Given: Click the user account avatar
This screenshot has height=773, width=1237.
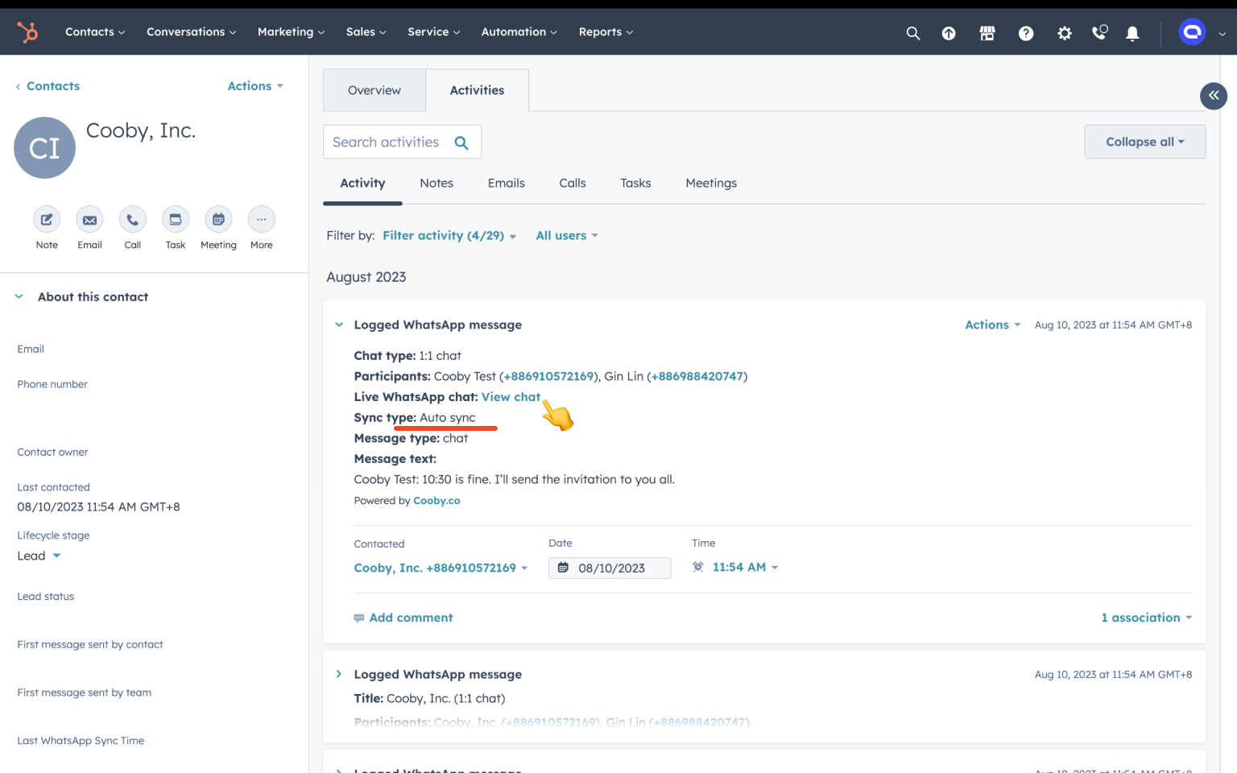Looking at the screenshot, I should 1192,32.
